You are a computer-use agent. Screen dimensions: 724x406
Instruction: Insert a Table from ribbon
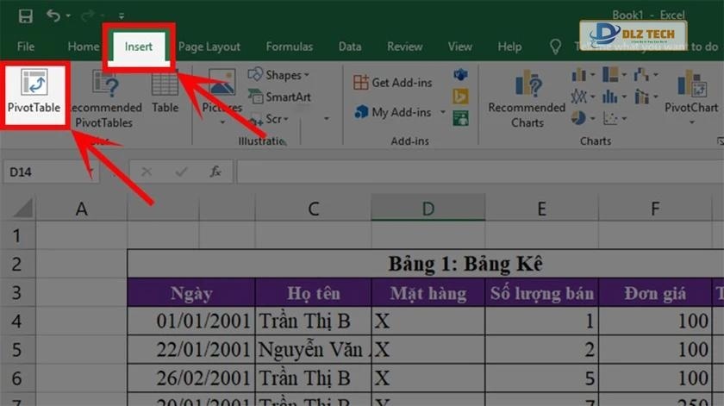coord(165,92)
